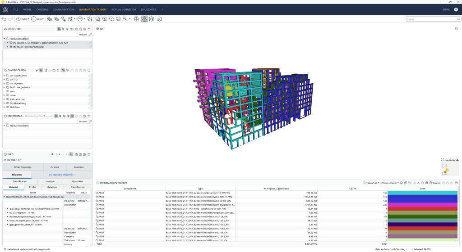Open the 3D settings gear icon
This screenshot has width=462, height=252.
pyautogui.click(x=159, y=19)
